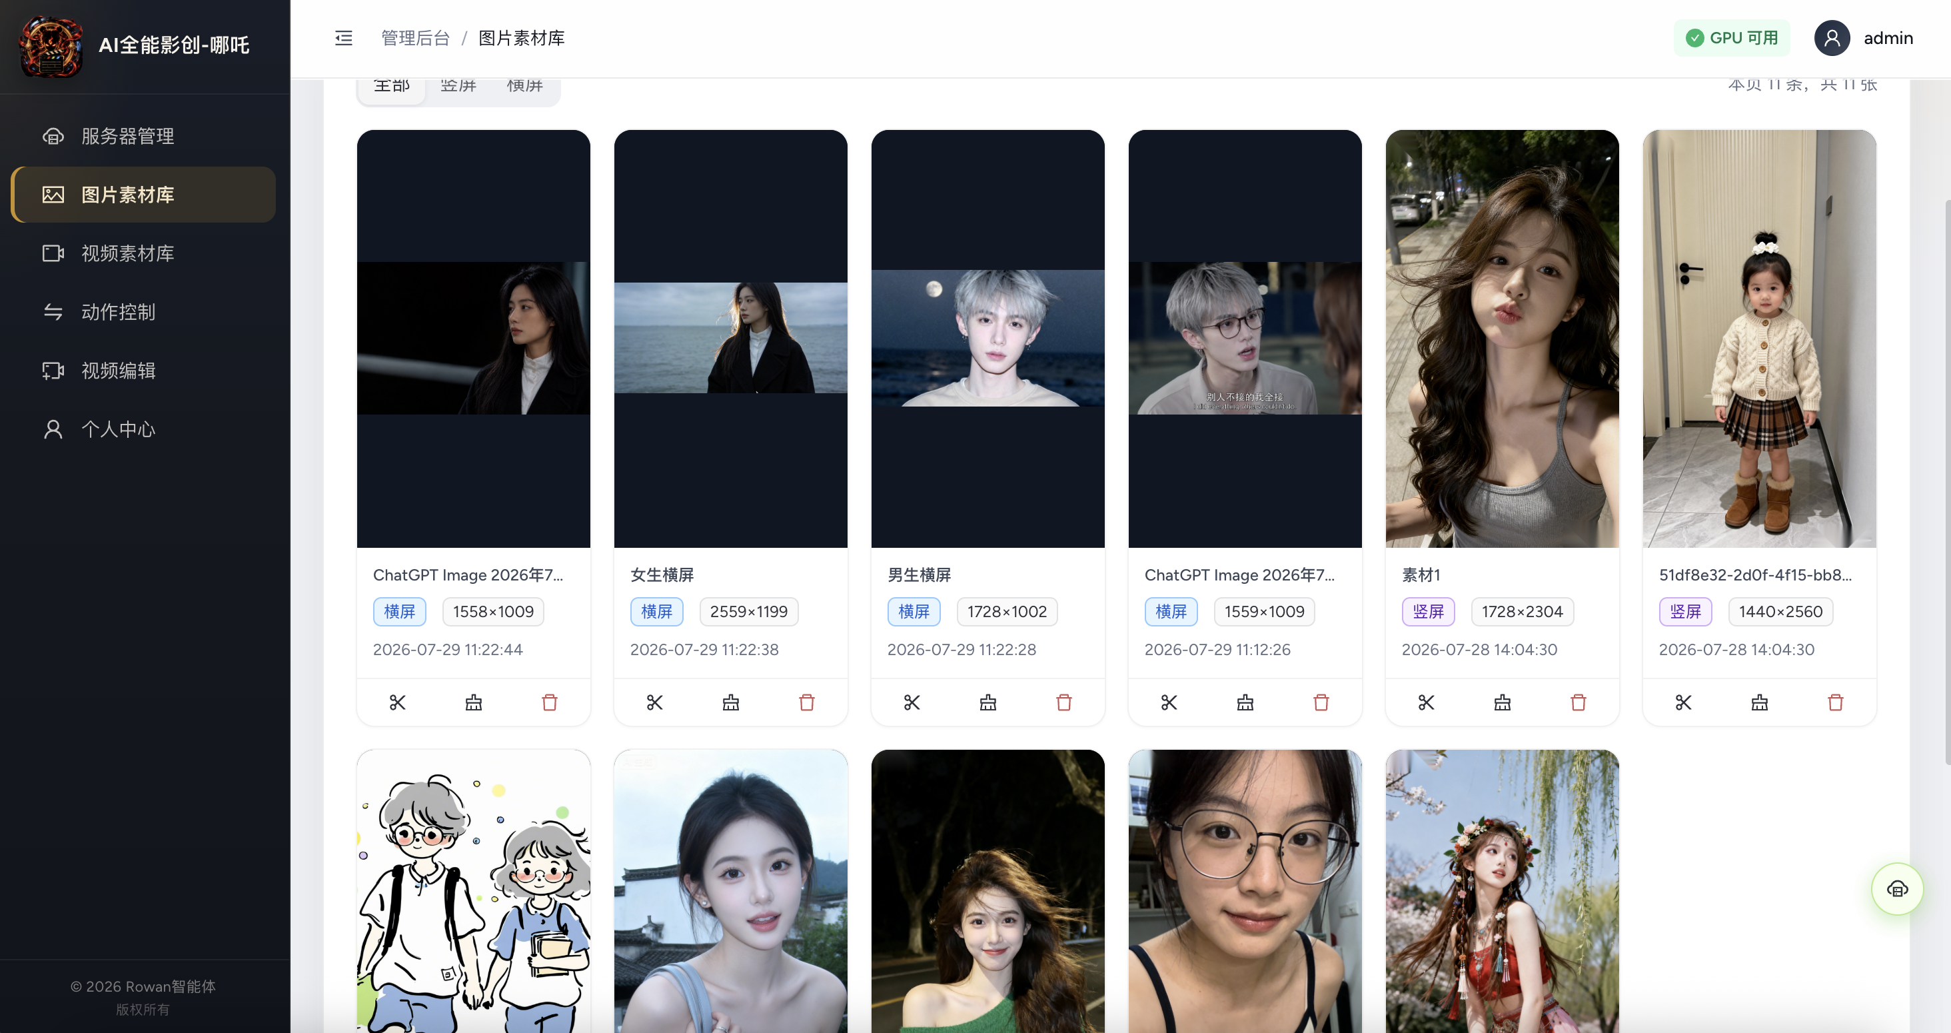Viewport: 1951px width, 1033px height.
Task: Erase/cleanup icon for 1558×1009 image card
Action: pyautogui.click(x=473, y=703)
